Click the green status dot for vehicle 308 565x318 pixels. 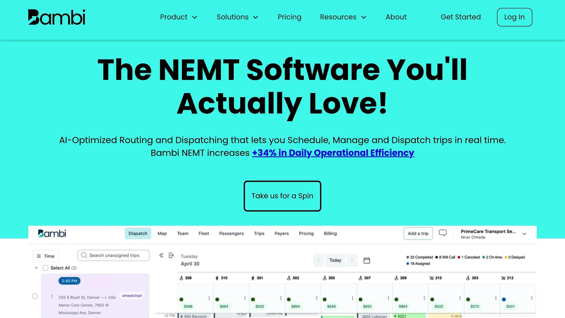point(181,299)
